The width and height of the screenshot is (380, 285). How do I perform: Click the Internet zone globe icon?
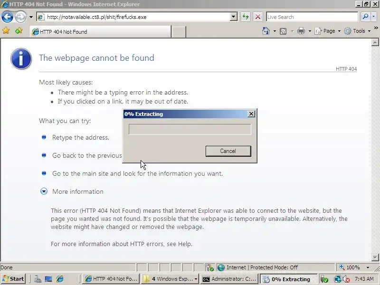(x=221, y=267)
